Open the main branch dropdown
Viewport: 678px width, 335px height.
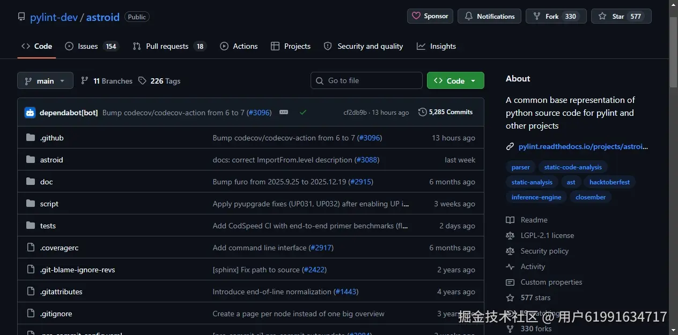(45, 80)
